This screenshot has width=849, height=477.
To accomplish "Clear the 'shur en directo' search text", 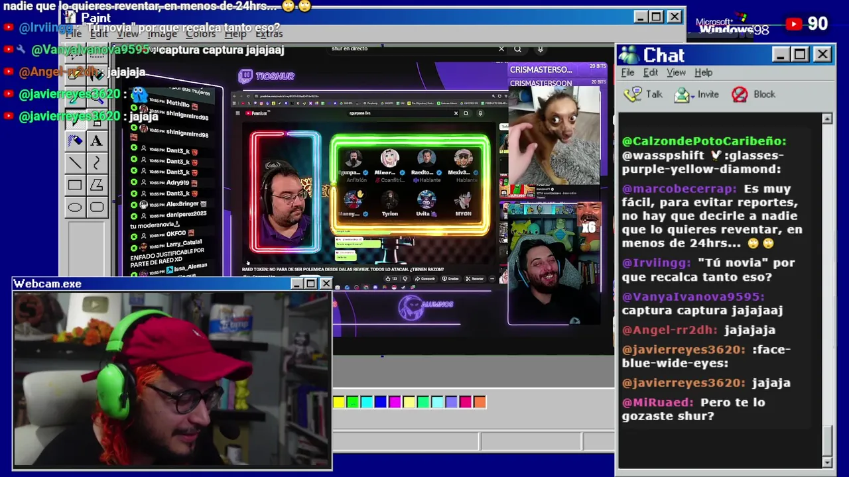I will [501, 48].
